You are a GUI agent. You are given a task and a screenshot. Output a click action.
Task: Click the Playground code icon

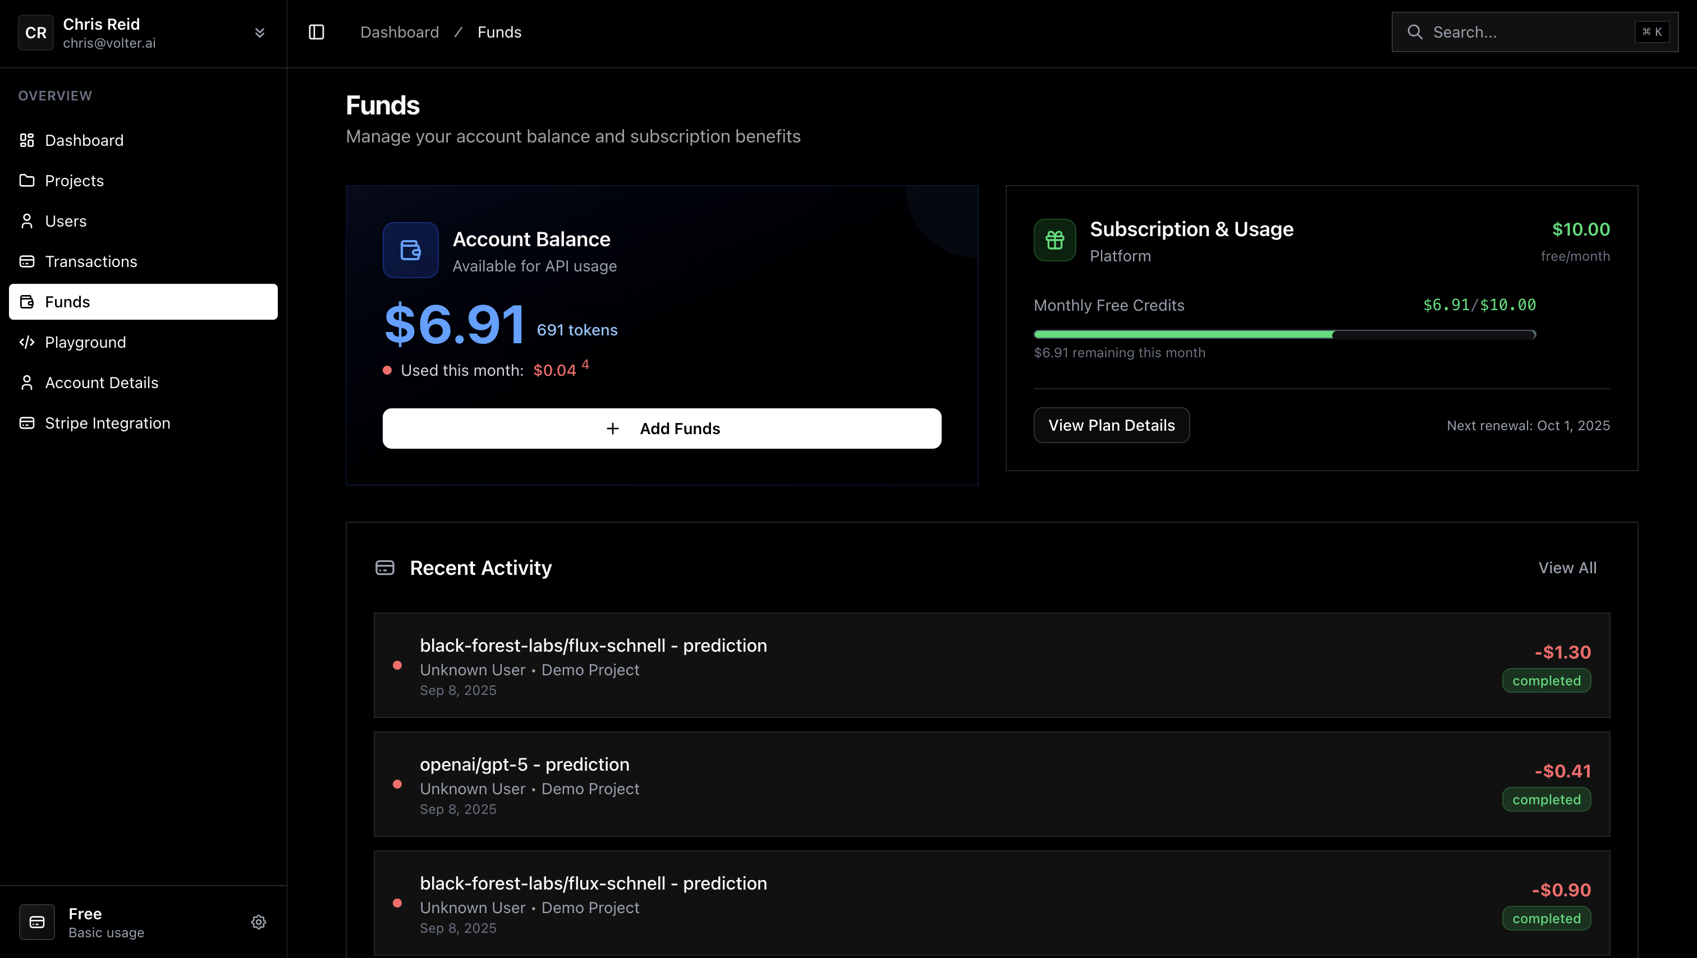coord(27,342)
